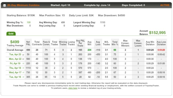This screenshot has height=98, width=173.
Task: Collapse the 20-Day Minimum Combine panel
Action: [x=5, y=5]
